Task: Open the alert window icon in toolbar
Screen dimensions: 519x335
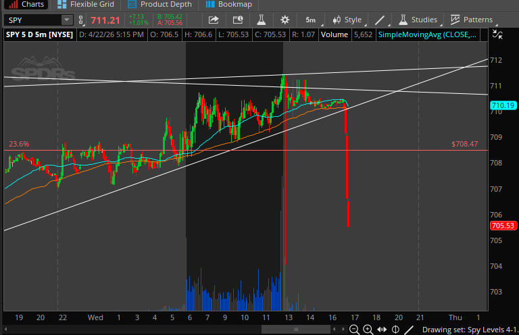Action: coord(238,20)
